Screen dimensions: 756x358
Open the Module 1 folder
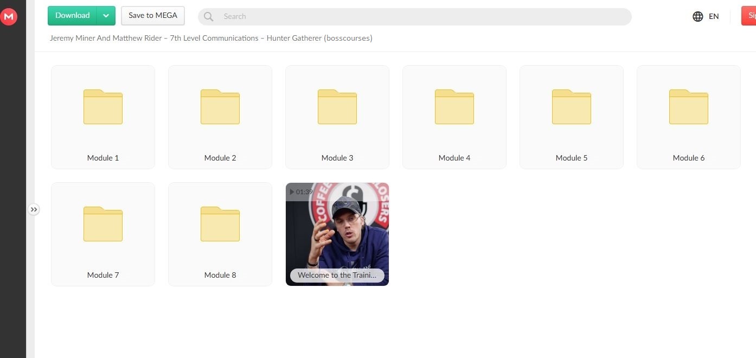pyautogui.click(x=103, y=117)
